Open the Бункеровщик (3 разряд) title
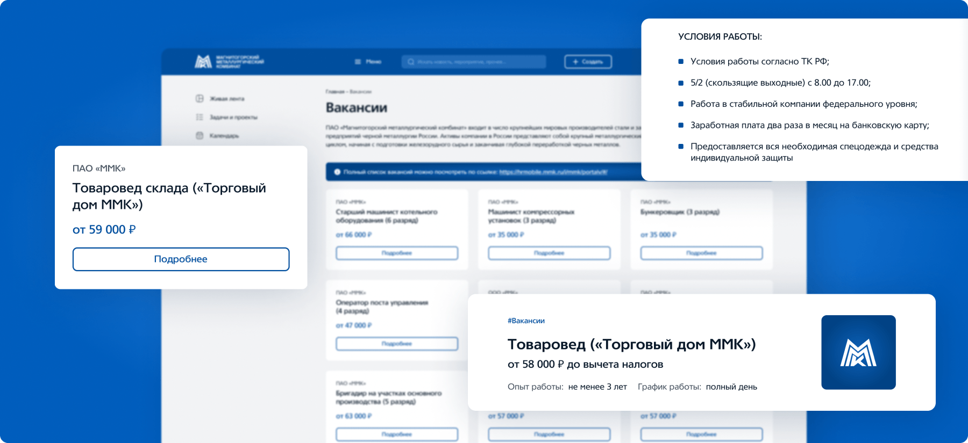 point(680,212)
